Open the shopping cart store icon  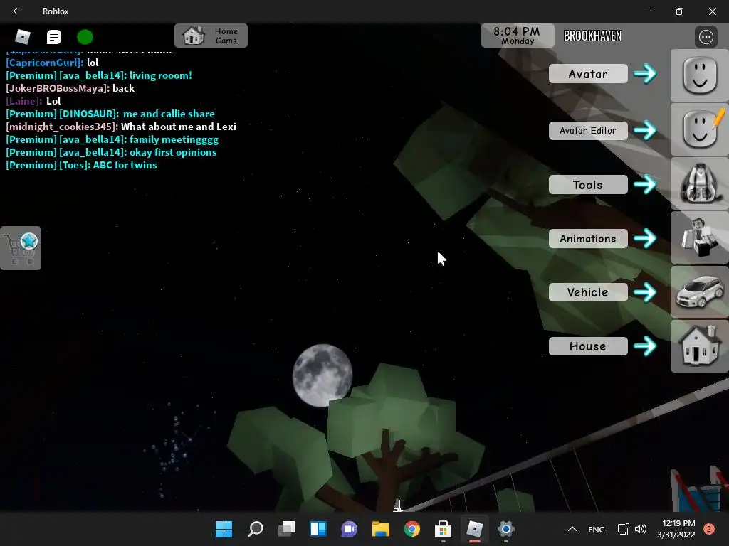pyautogui.click(x=21, y=248)
